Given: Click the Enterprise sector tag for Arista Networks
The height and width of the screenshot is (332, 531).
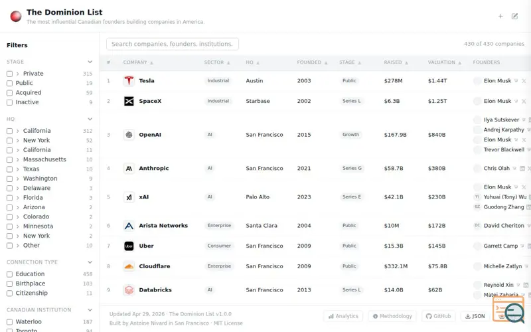Looking at the screenshot, I should (x=219, y=226).
